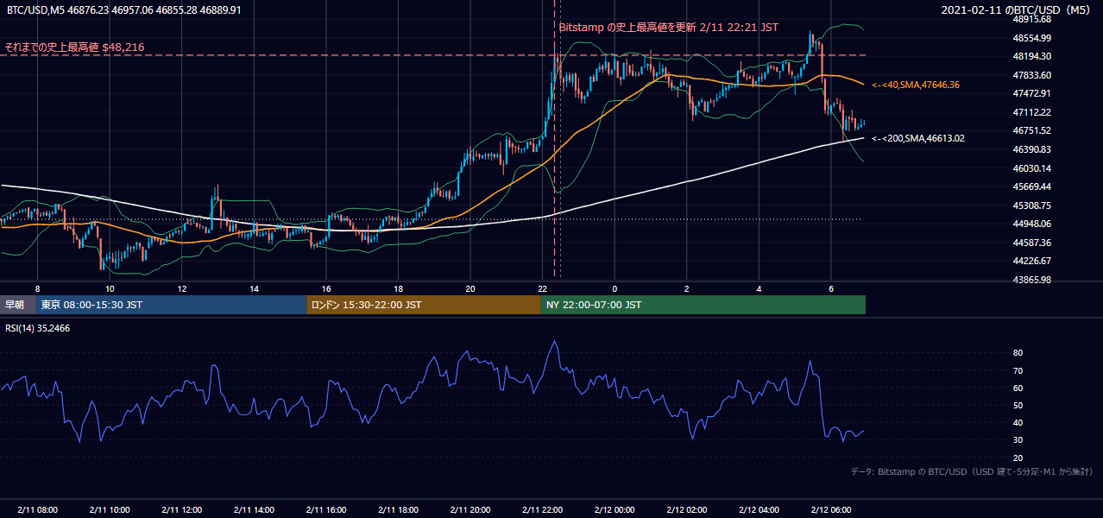
Task: Click the 'それまでの史上最高値 $48,216' label
Action: pos(75,47)
